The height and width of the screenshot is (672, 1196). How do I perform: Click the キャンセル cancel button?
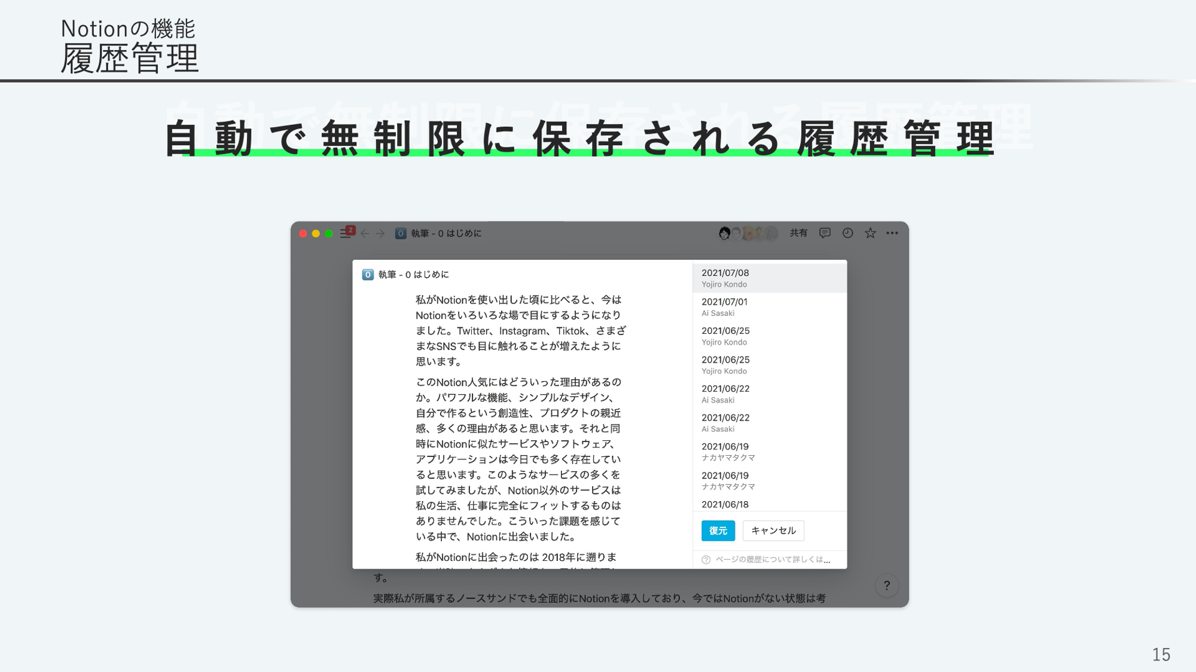(773, 530)
